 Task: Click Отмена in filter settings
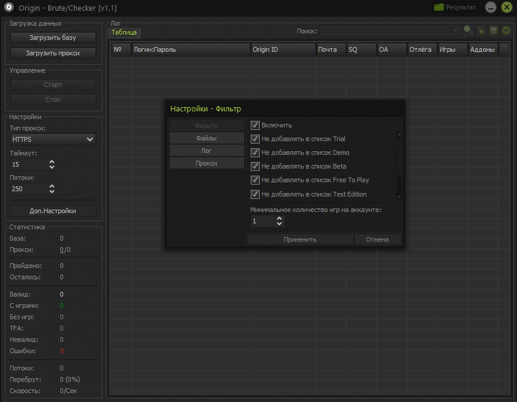tap(377, 239)
